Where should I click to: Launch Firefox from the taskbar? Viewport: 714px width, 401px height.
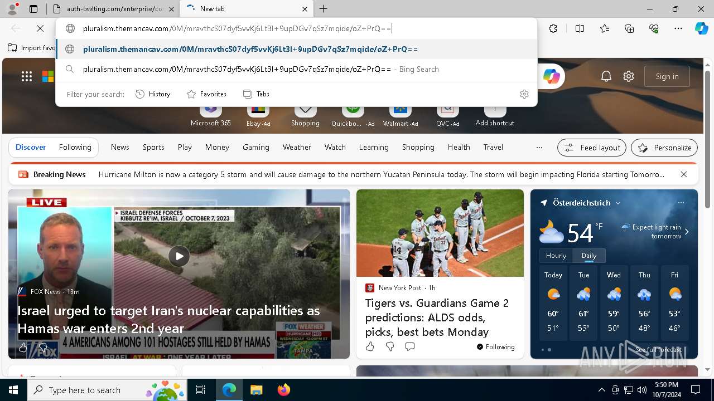coord(284,390)
